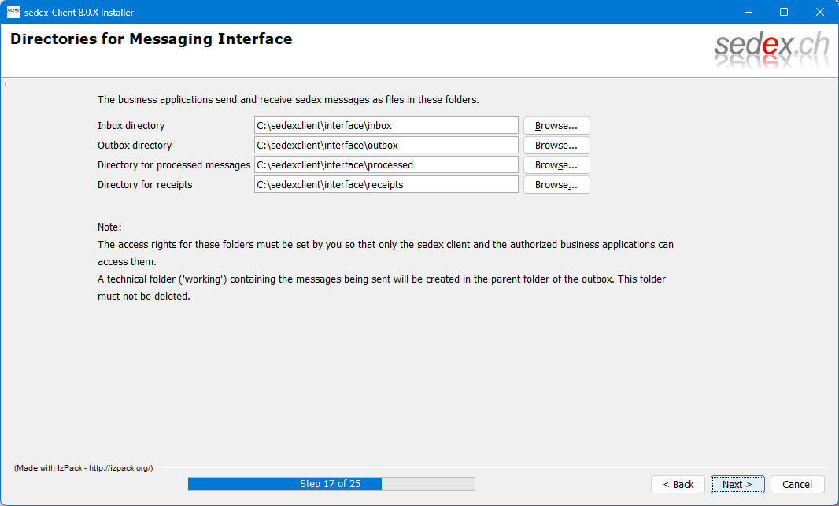This screenshot has height=506, width=839.
Task: Proceed with the Next button
Action: pos(737,484)
